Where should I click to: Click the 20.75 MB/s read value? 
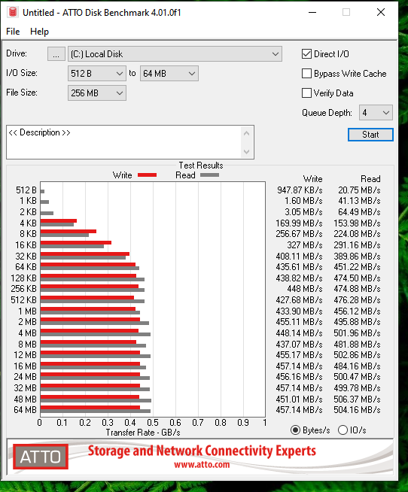[x=359, y=190]
